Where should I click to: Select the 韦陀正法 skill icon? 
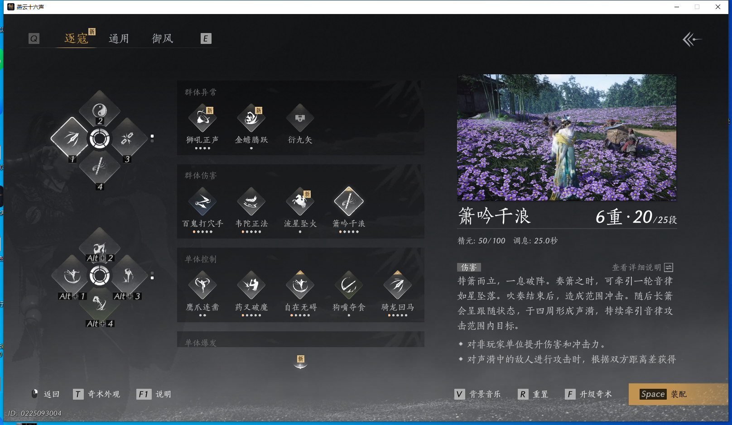[251, 202]
